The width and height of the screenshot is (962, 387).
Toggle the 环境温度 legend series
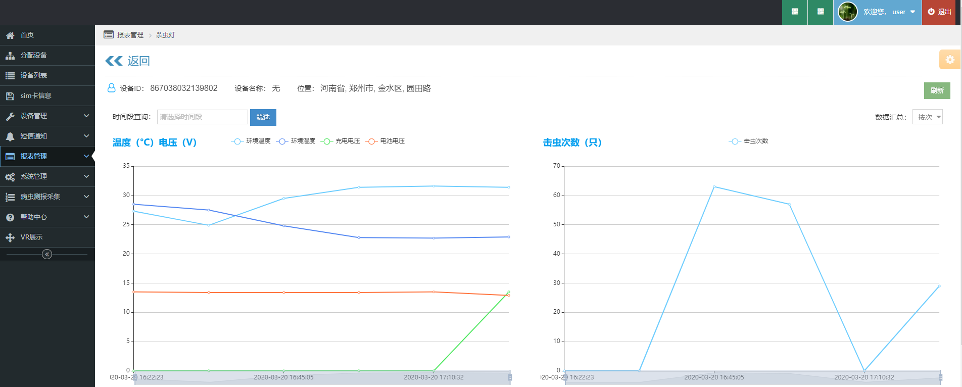pos(251,141)
